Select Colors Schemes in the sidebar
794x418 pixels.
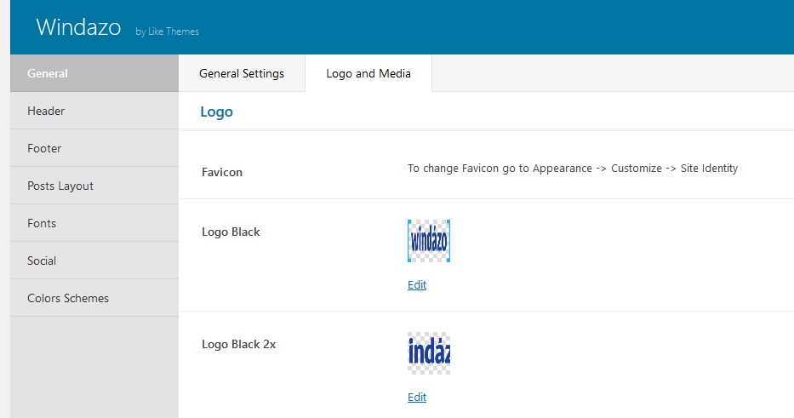pyautogui.click(x=94, y=299)
